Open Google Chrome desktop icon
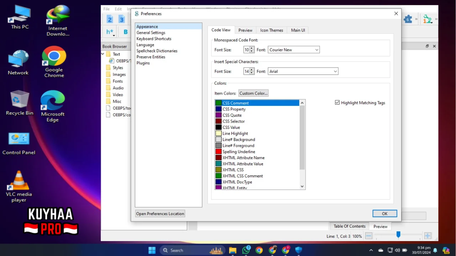Viewport: 456px width, 256px height. (x=54, y=62)
